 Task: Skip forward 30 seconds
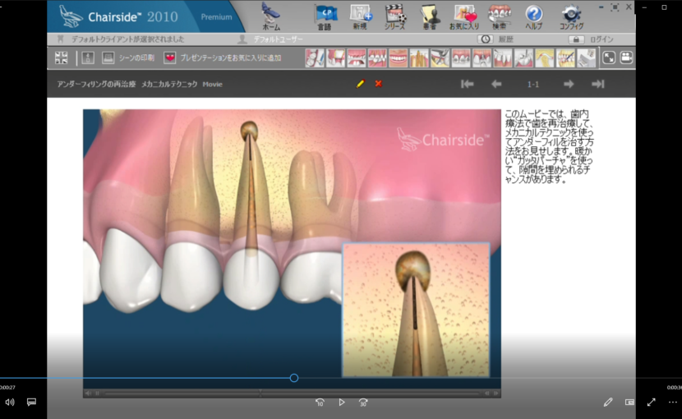pos(363,403)
